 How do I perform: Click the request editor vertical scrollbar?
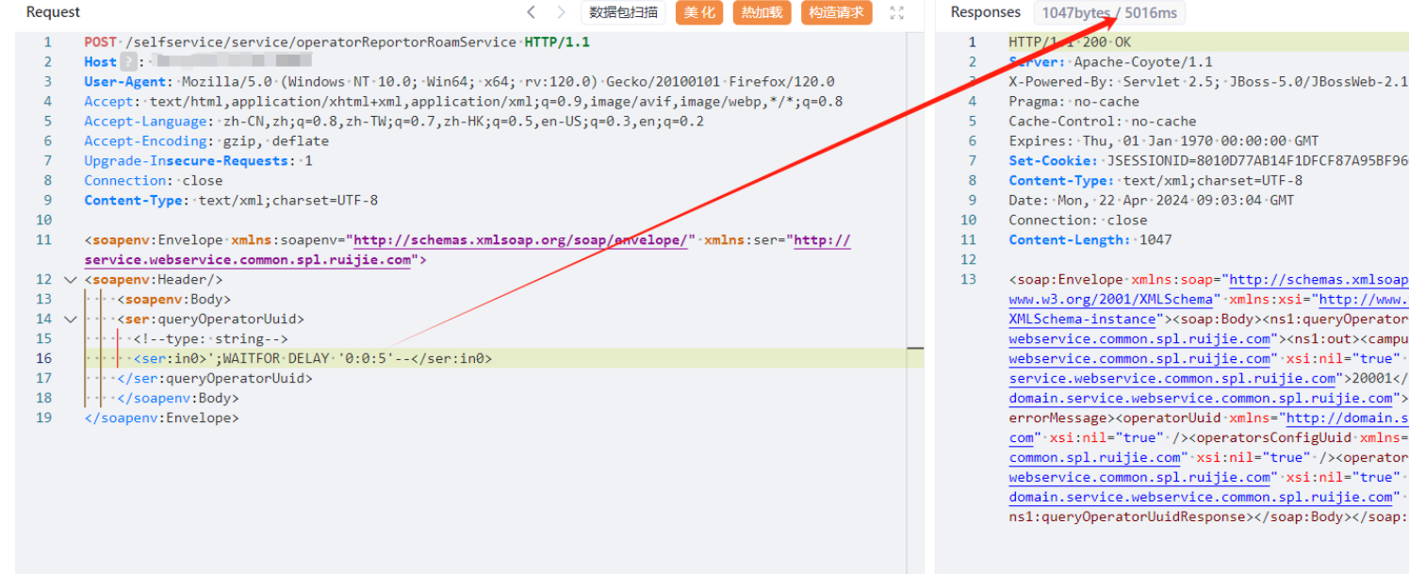click(x=915, y=302)
